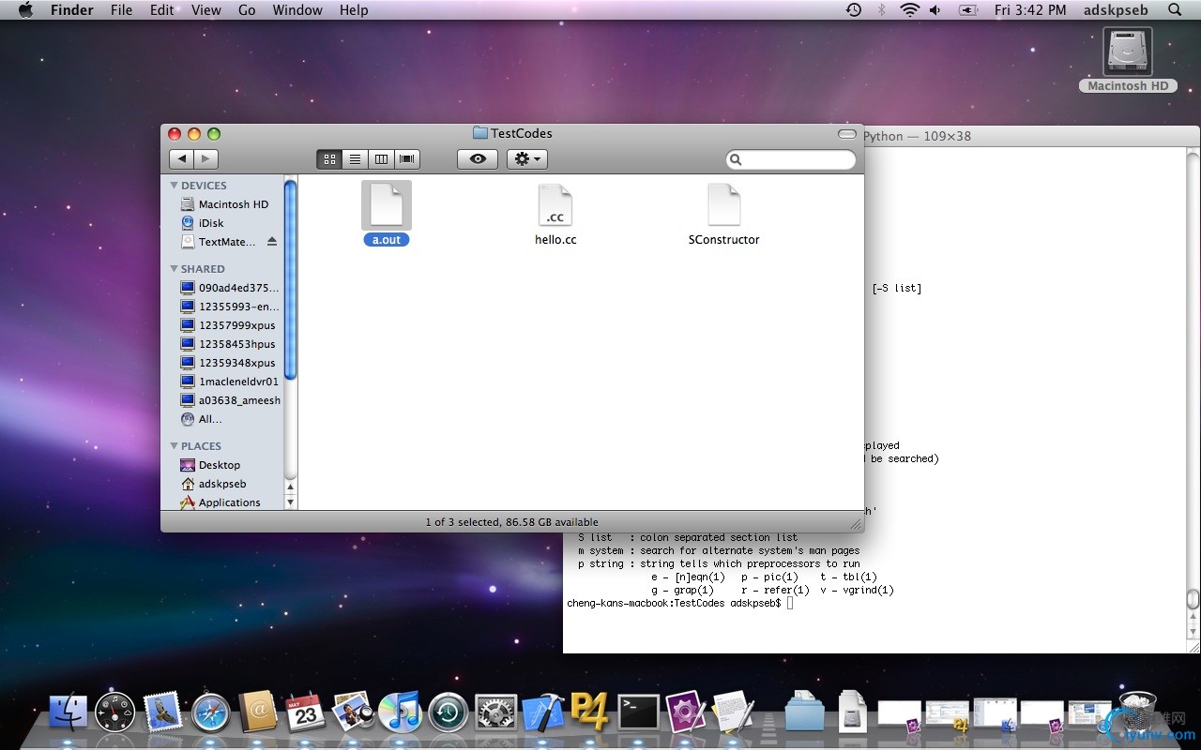Switch to column view in Finder
This screenshot has width=1201, height=750.
point(381,159)
